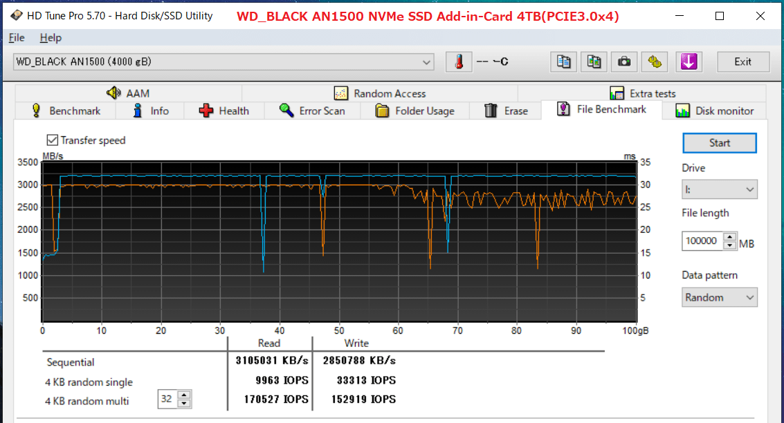Open the Erase tab
The height and width of the screenshot is (423, 784).
(506, 111)
